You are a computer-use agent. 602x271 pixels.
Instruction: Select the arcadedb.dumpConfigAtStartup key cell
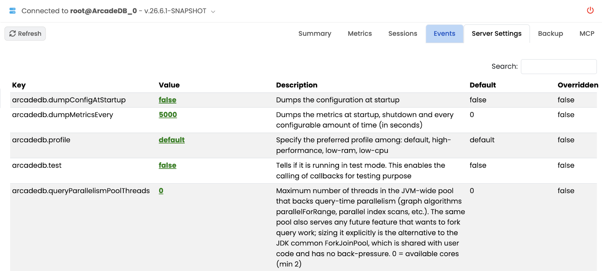coord(69,100)
